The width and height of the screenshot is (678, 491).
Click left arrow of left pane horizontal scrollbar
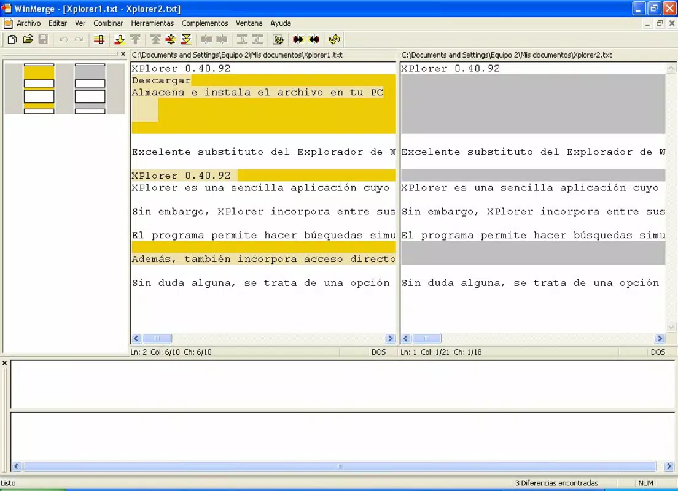click(x=136, y=338)
